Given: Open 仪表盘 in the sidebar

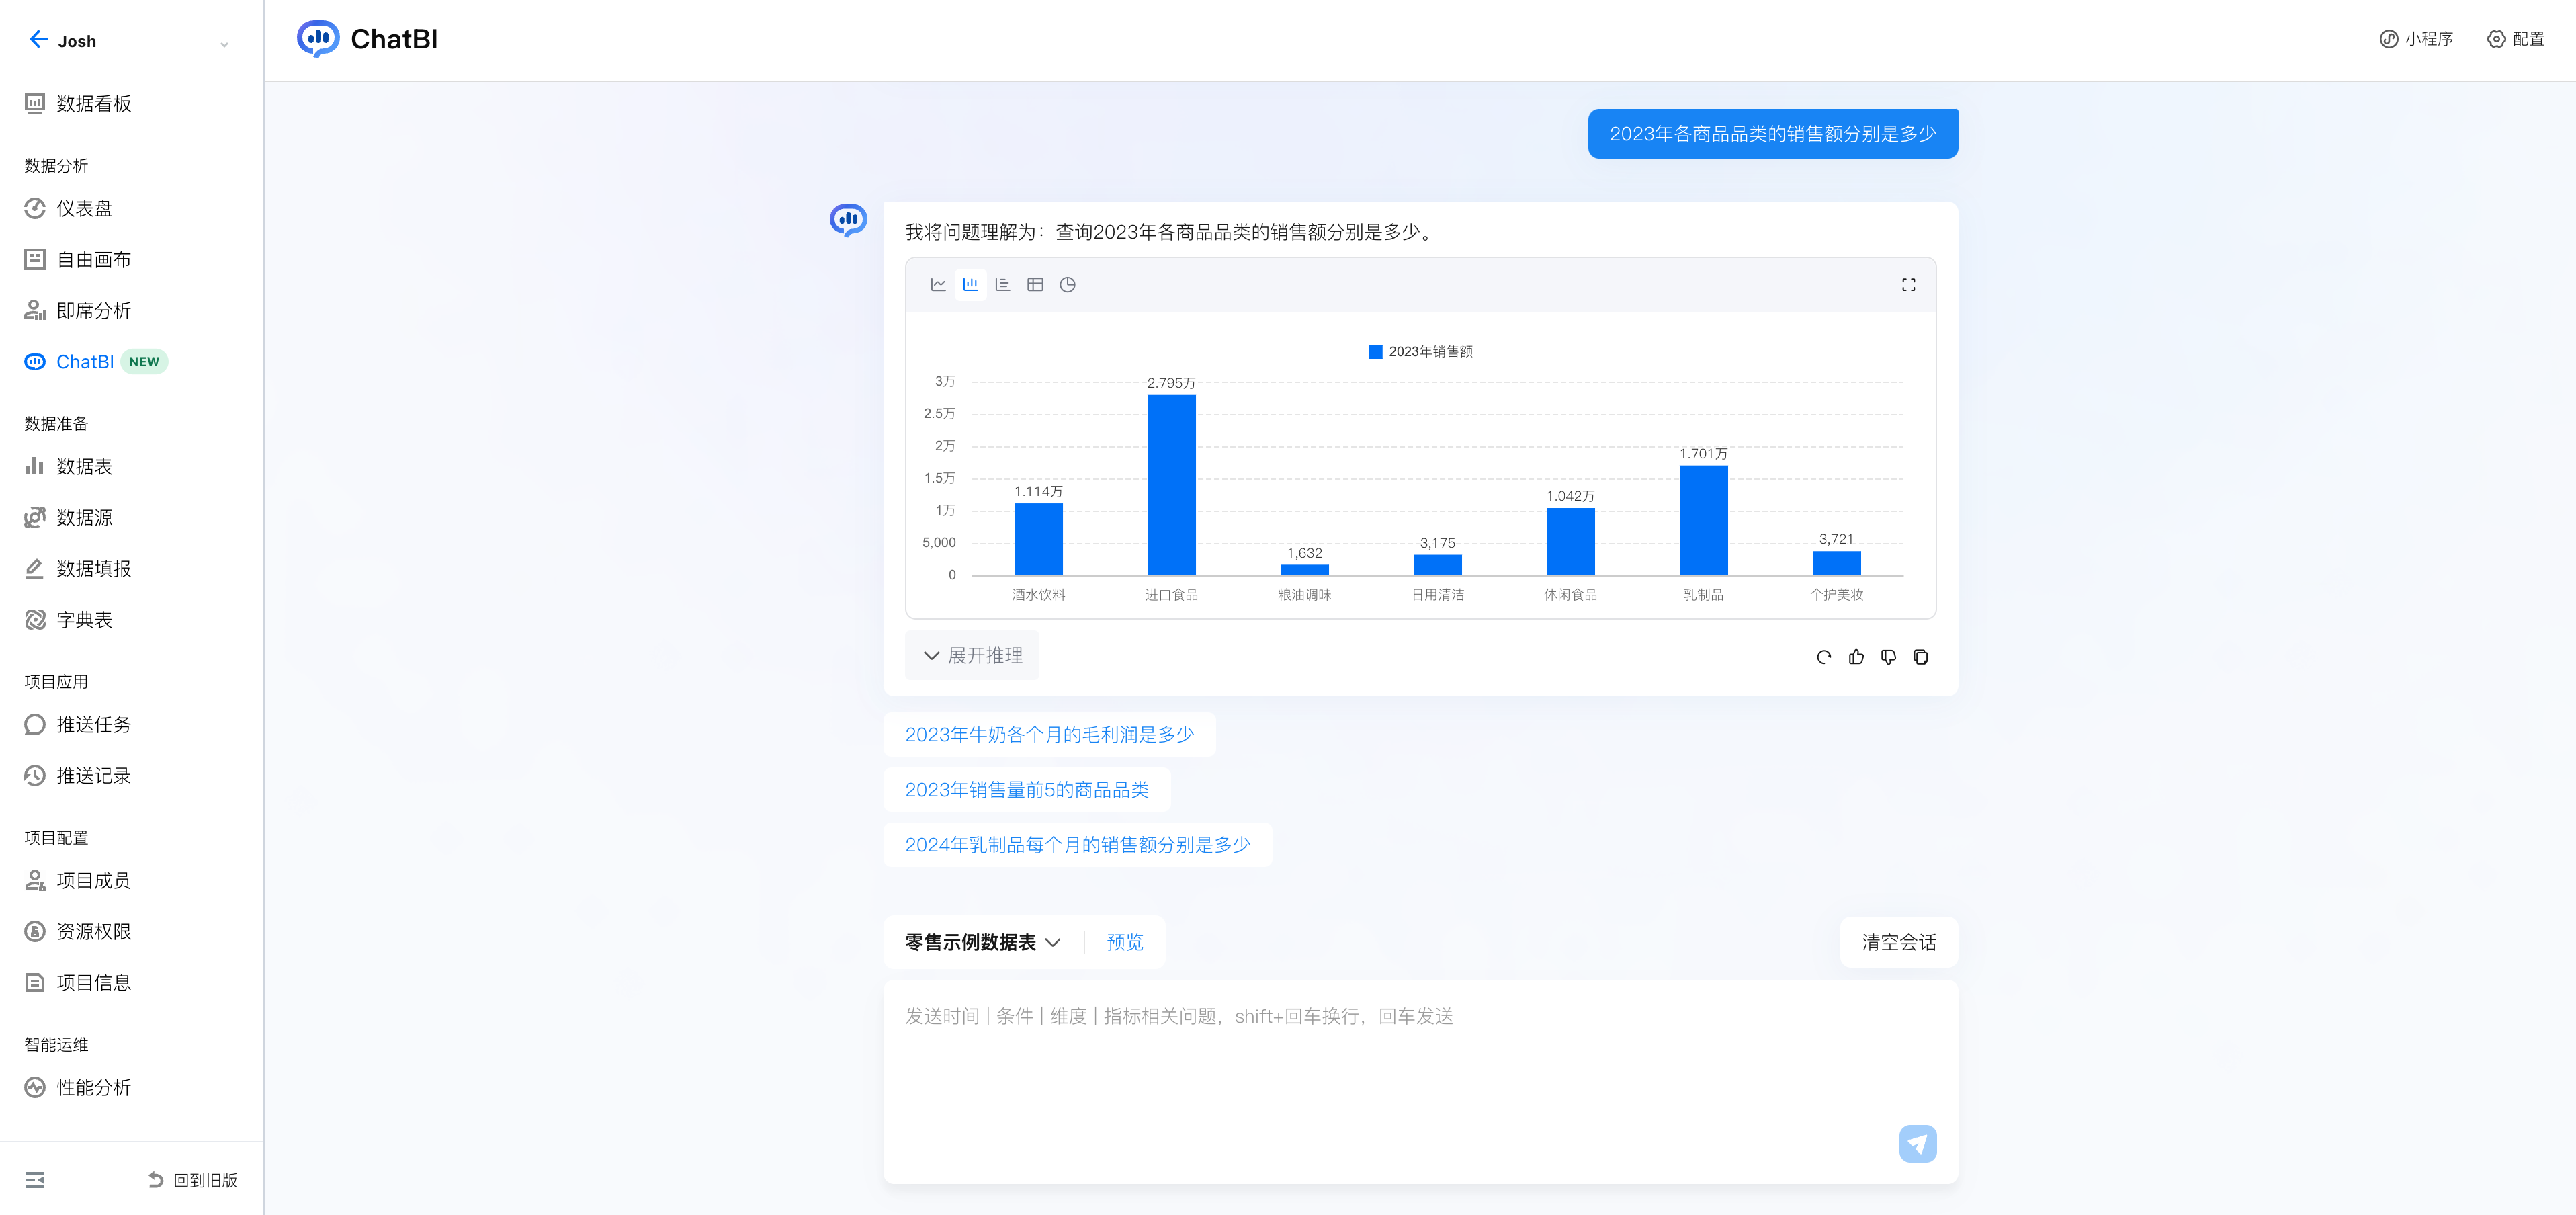Looking at the screenshot, I should point(84,209).
